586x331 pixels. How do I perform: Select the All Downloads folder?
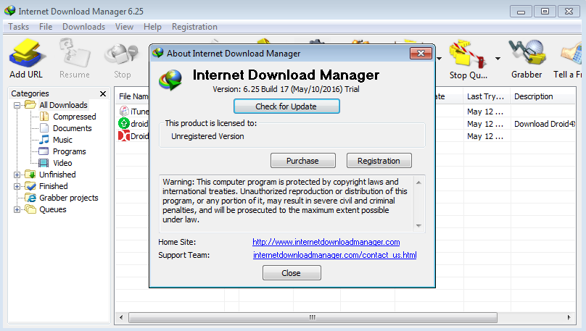[63, 105]
